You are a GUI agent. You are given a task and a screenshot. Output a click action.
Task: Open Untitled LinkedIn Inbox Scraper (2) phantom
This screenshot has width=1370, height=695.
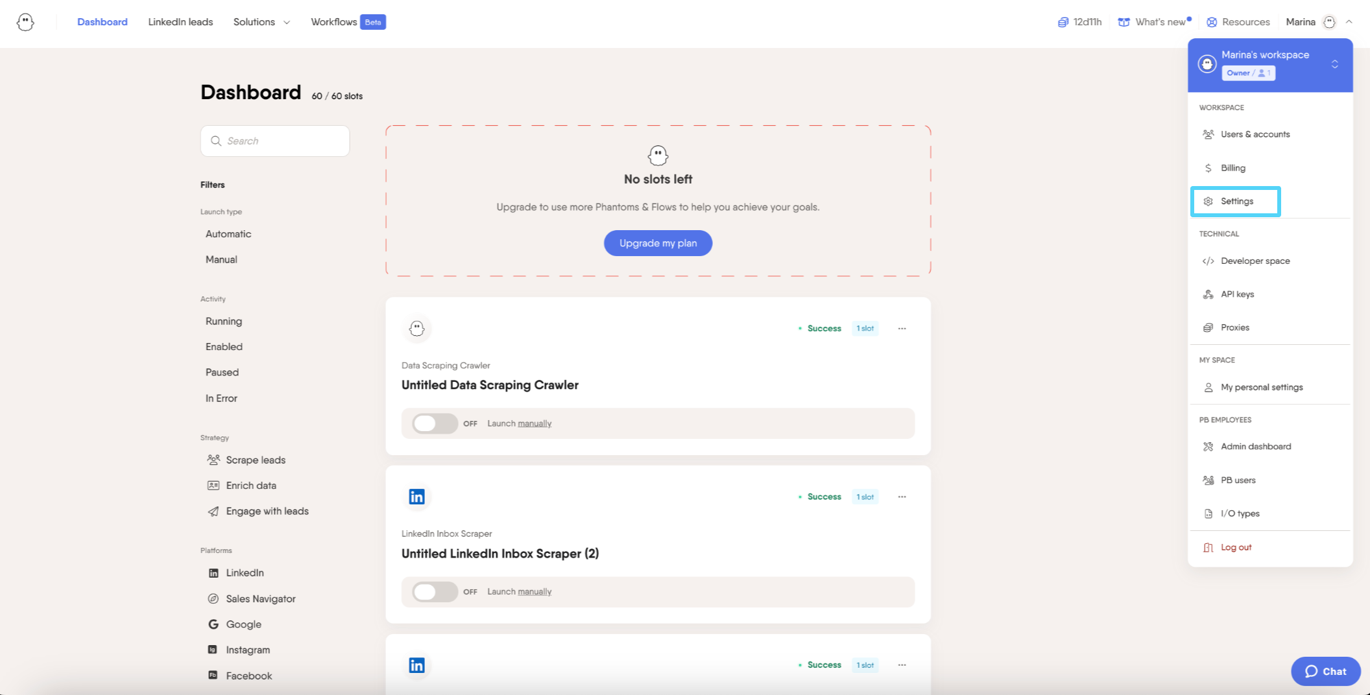click(x=500, y=554)
